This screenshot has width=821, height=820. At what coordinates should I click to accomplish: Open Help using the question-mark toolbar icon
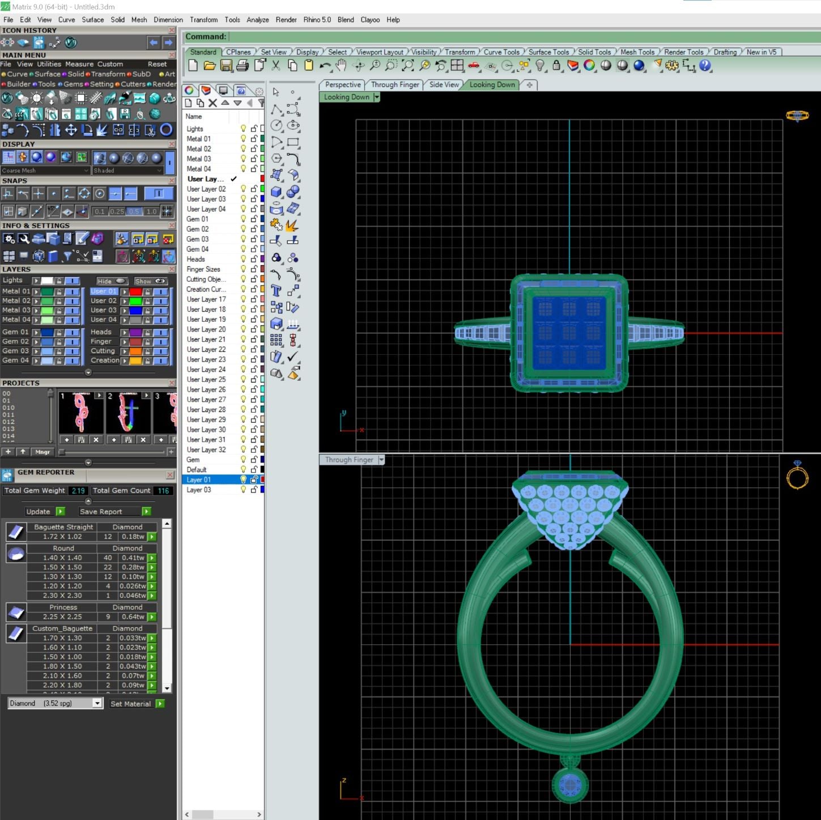tap(705, 66)
